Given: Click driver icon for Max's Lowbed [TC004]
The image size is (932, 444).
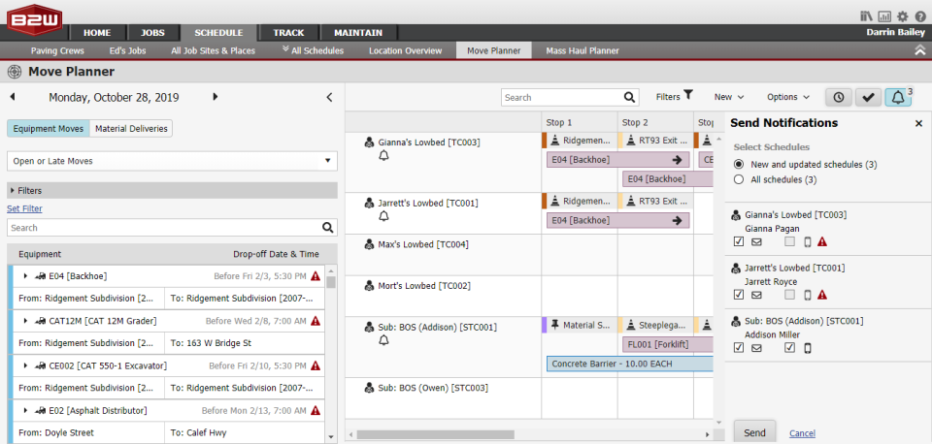Looking at the screenshot, I should coord(369,244).
